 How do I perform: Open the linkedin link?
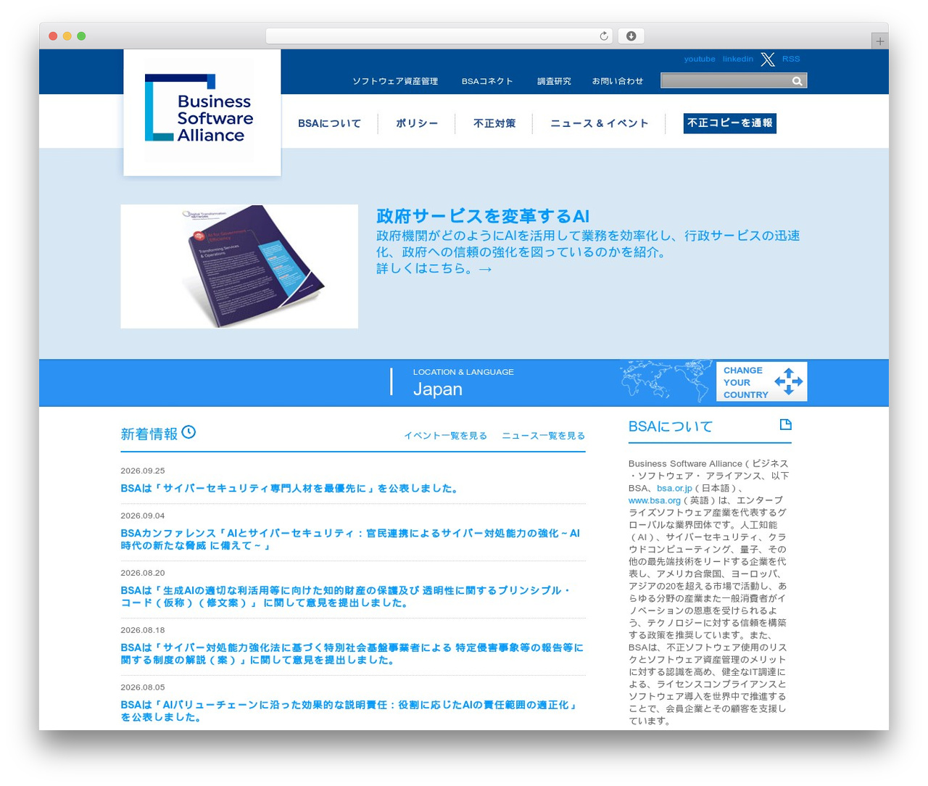pos(738,59)
